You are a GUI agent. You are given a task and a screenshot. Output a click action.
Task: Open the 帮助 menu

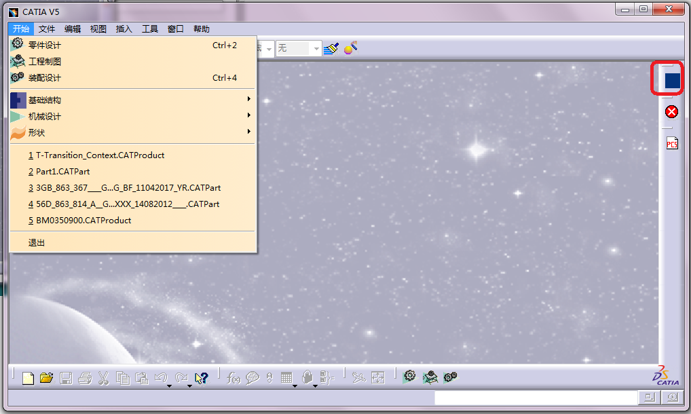202,29
